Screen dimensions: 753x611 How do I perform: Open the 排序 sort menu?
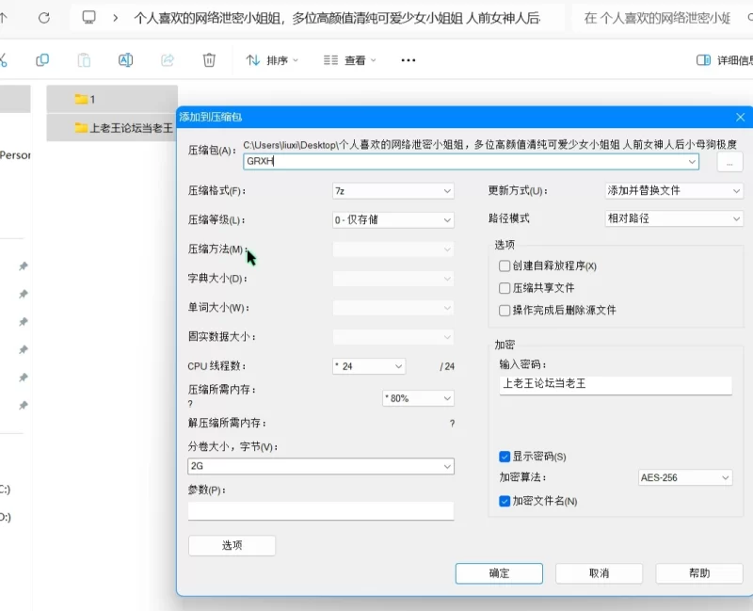[272, 60]
